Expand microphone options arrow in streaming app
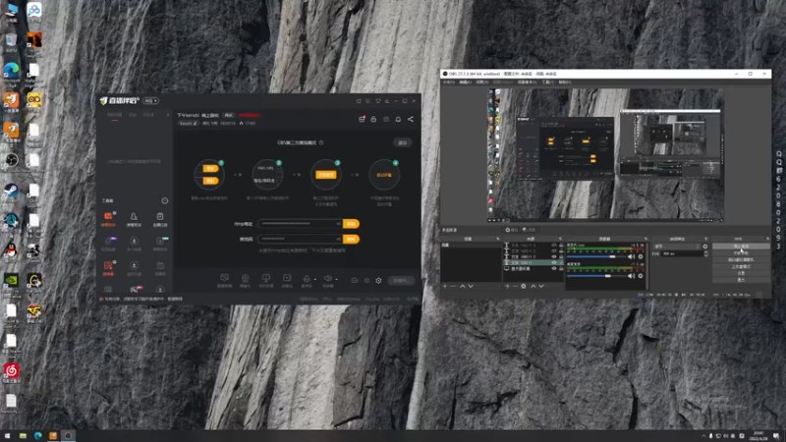Screen dimensions: 786x442 [x=315, y=279]
